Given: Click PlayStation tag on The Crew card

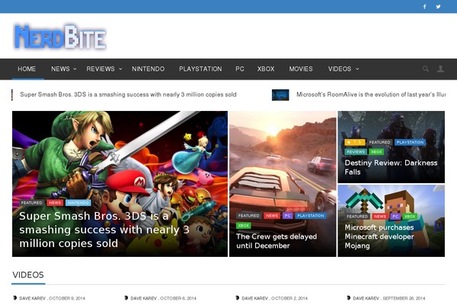Looking at the screenshot, I should tap(311, 216).
